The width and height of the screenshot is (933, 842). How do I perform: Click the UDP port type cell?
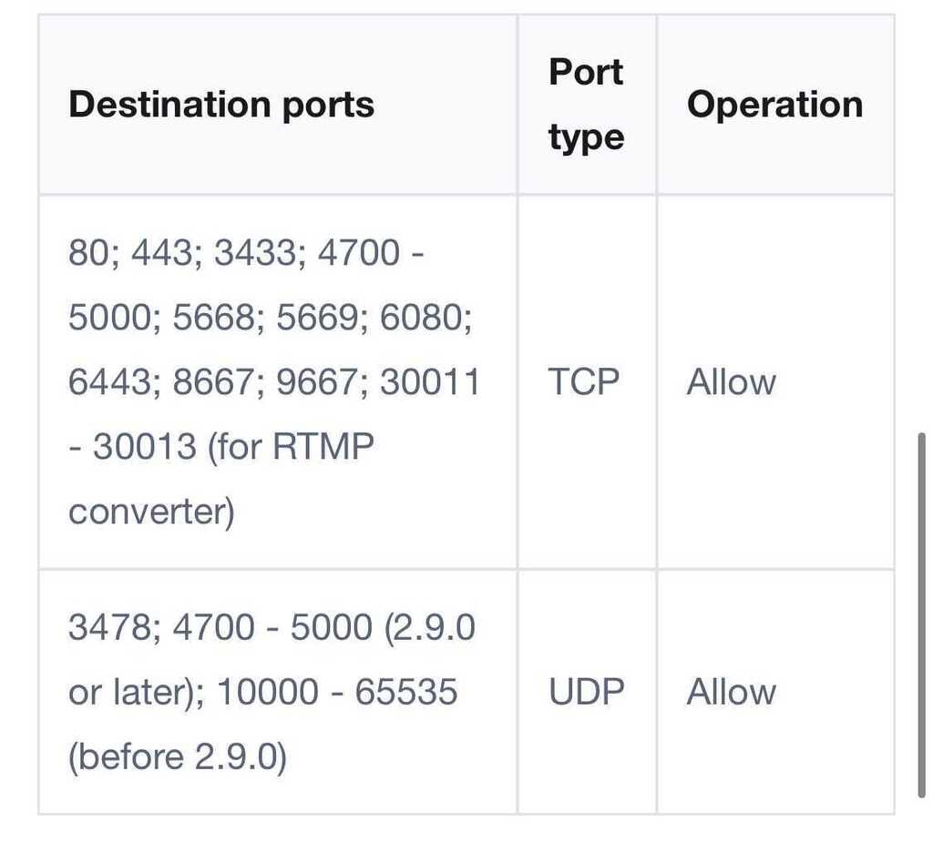point(586,692)
